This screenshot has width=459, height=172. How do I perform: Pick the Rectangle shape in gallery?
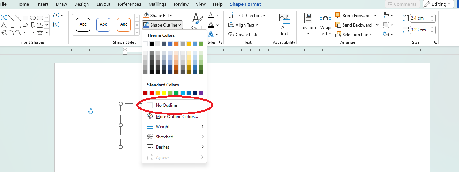pyautogui.click(x=25, y=17)
